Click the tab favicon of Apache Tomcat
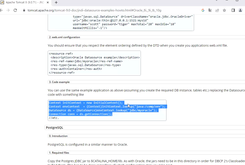Viewport: 245px width, 165px height. click(x=2, y=3)
